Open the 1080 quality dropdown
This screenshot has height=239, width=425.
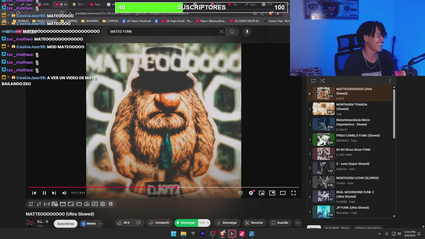pos(204,223)
